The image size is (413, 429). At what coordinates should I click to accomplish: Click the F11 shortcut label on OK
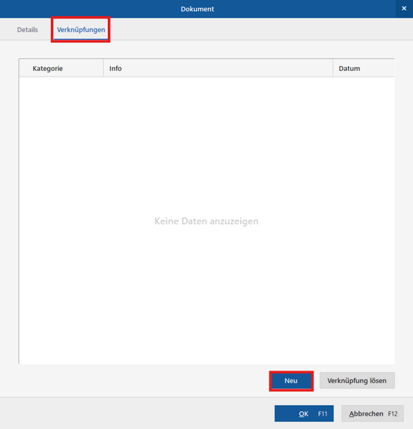[x=322, y=414]
